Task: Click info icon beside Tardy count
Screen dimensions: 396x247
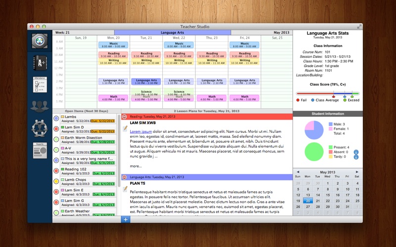Action: [356, 157]
